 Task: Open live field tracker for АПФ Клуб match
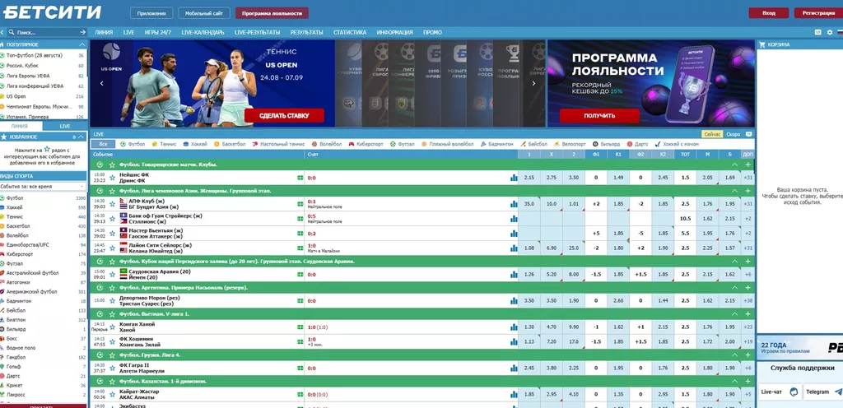[x=300, y=204]
